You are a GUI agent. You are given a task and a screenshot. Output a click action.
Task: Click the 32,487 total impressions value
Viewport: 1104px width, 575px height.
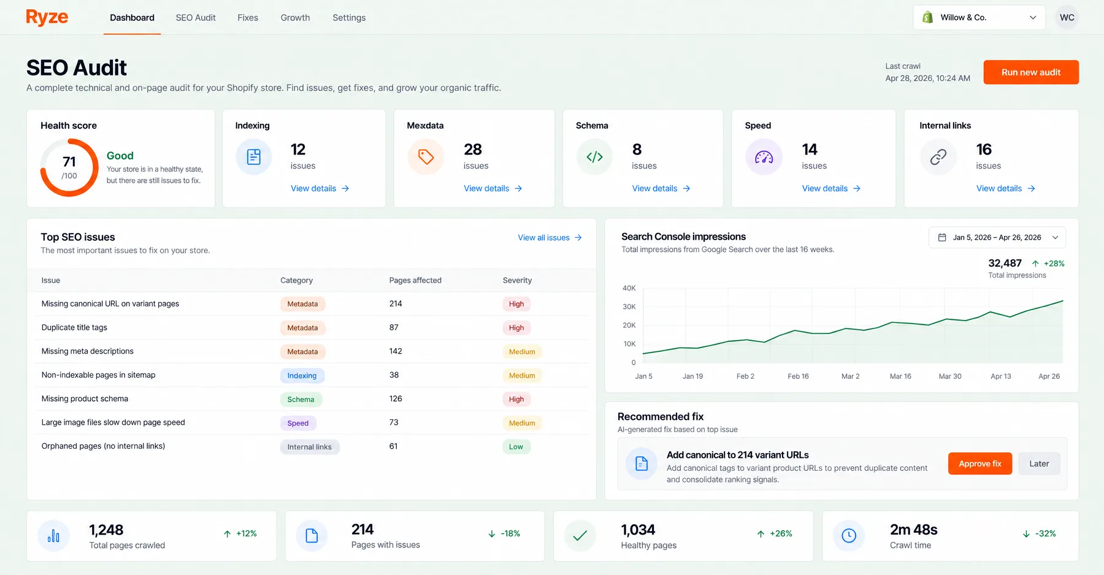[x=1005, y=263]
